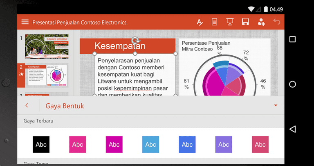Tap the 61 % chart label

click(186, 84)
